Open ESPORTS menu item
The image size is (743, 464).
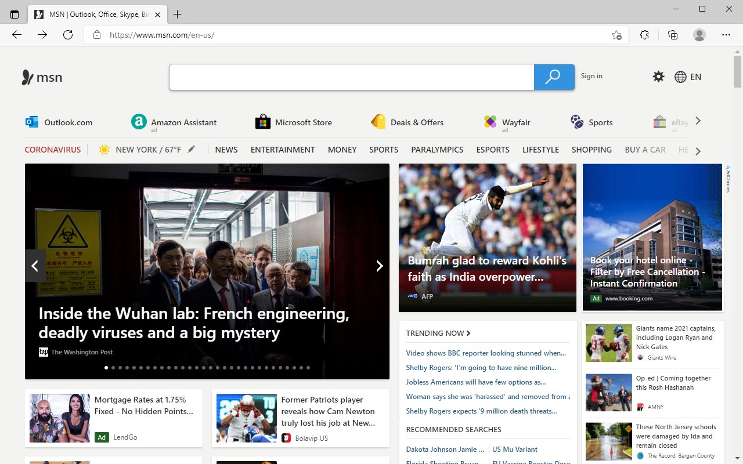pos(493,150)
